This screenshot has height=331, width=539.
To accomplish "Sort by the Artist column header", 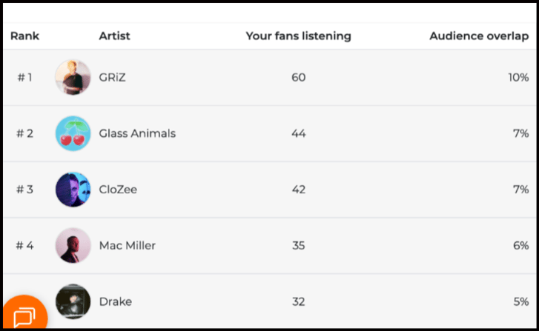I will point(114,36).
